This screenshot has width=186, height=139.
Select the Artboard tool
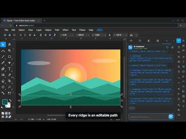[x=9, y=93]
